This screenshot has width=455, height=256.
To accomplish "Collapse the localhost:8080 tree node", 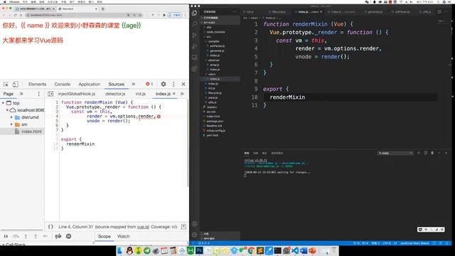I will click(x=7, y=110).
